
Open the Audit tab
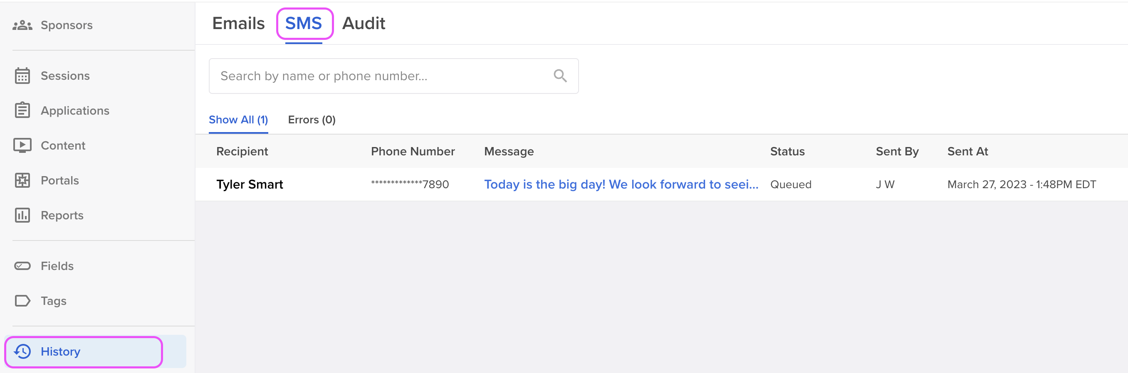364,23
